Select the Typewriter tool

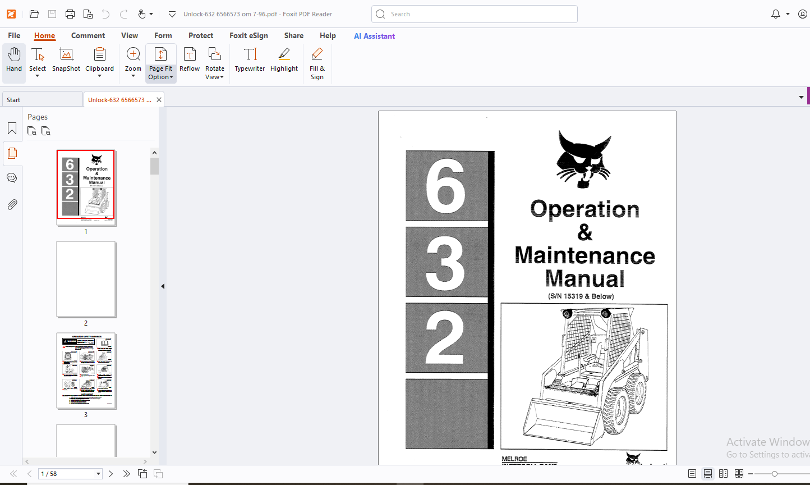pos(250,60)
